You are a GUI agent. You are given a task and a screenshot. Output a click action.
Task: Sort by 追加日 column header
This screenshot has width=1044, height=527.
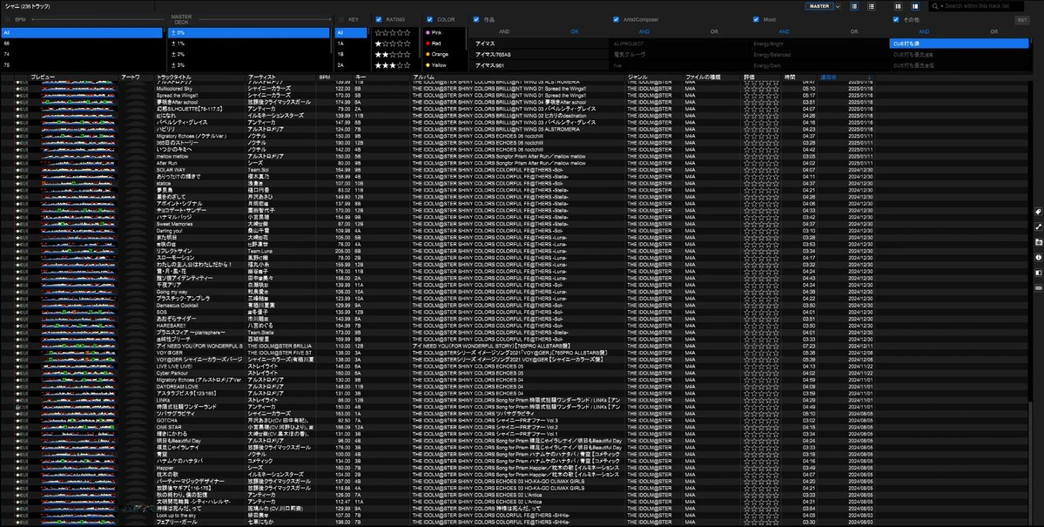click(x=828, y=78)
